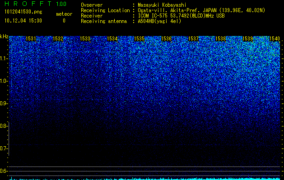The height and width of the screenshot is (180, 284).
Task: Click the Receiving Location label
Action: pos(105,10)
